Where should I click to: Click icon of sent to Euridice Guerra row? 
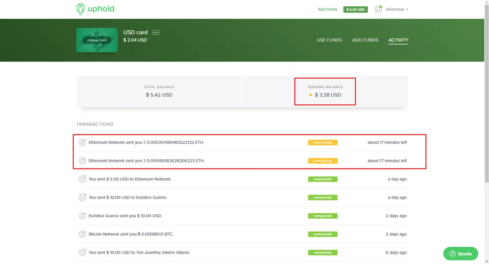(82, 198)
